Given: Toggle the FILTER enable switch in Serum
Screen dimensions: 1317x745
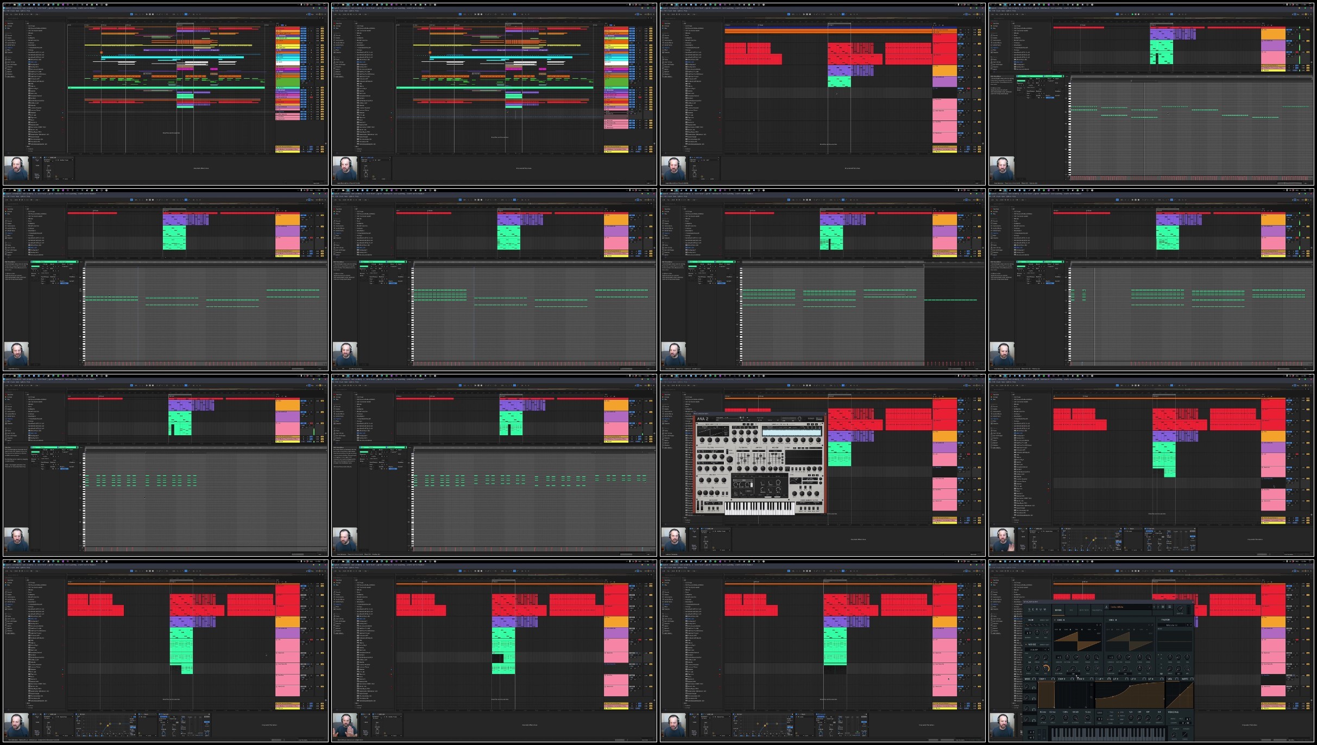Looking at the screenshot, I should tap(1158, 620).
